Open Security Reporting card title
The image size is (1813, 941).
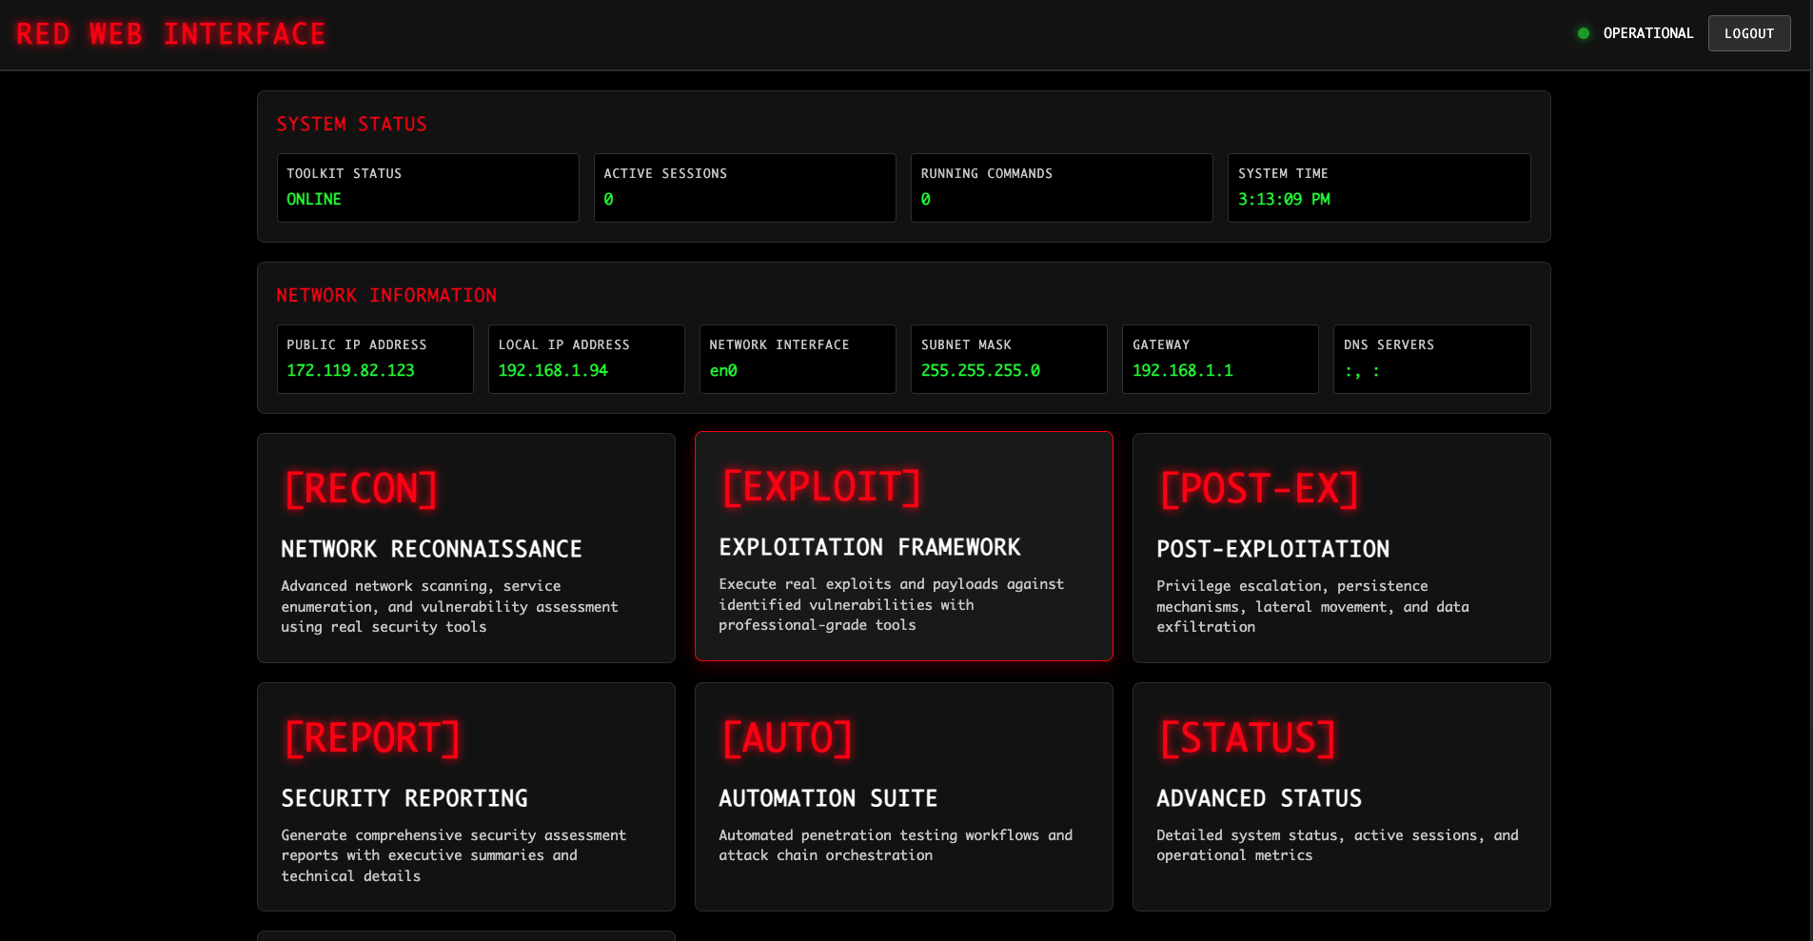tap(404, 798)
